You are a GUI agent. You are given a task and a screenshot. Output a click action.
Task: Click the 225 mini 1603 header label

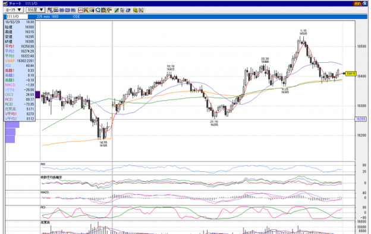[48, 17]
